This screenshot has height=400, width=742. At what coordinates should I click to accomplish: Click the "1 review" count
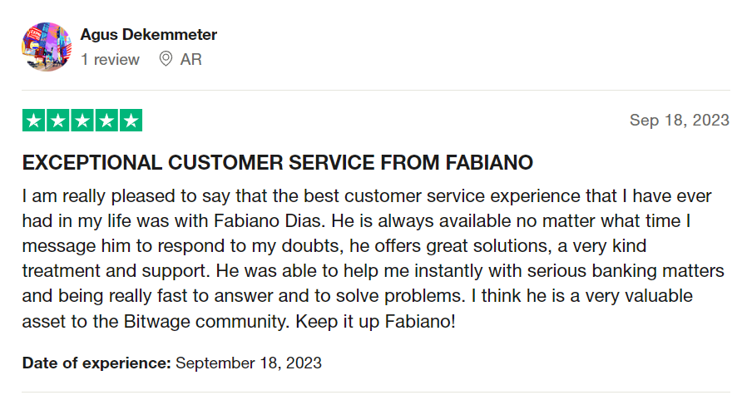coord(111,60)
